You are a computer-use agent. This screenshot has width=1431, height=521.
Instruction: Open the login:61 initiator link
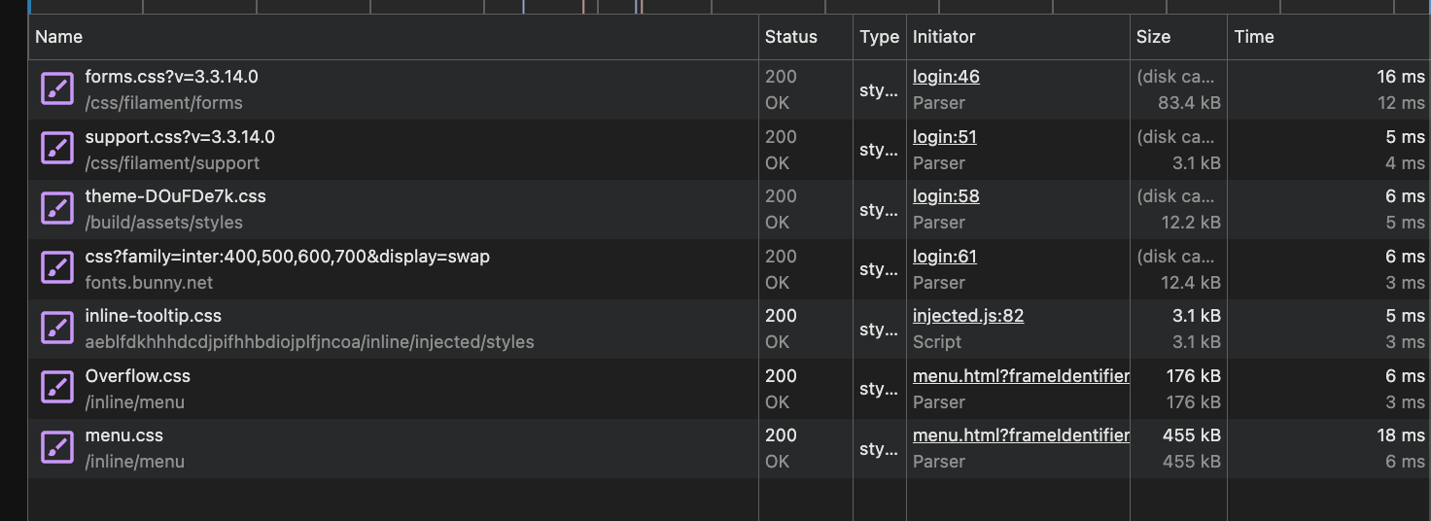point(944,257)
